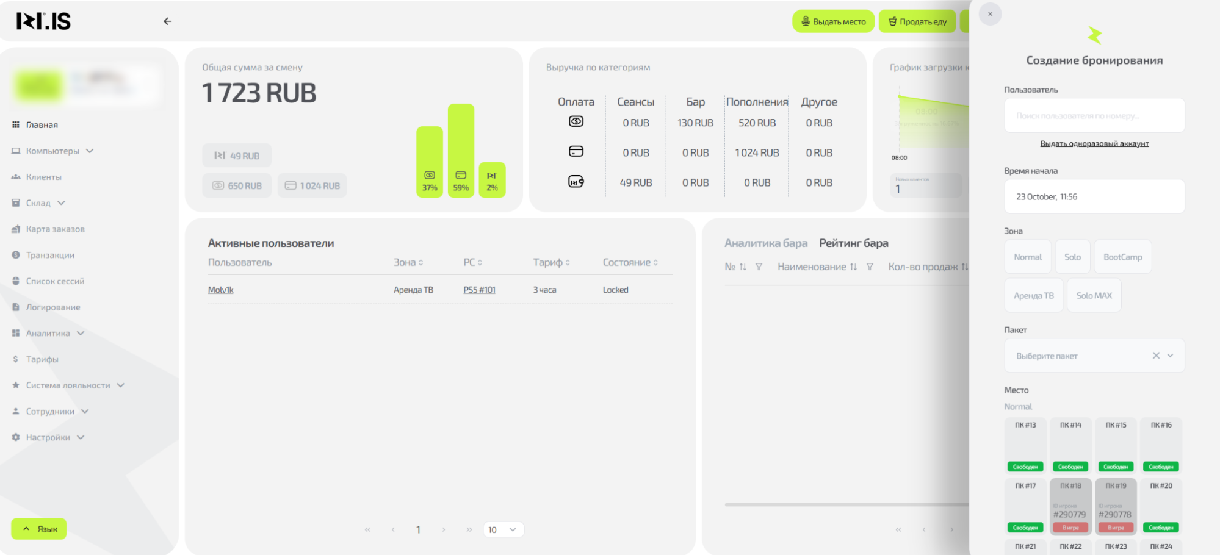The image size is (1220, 555).
Task: Choose the BootCamp zone
Action: coord(1122,257)
